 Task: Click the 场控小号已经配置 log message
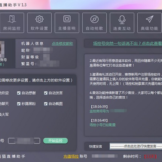[x=103, y=125]
